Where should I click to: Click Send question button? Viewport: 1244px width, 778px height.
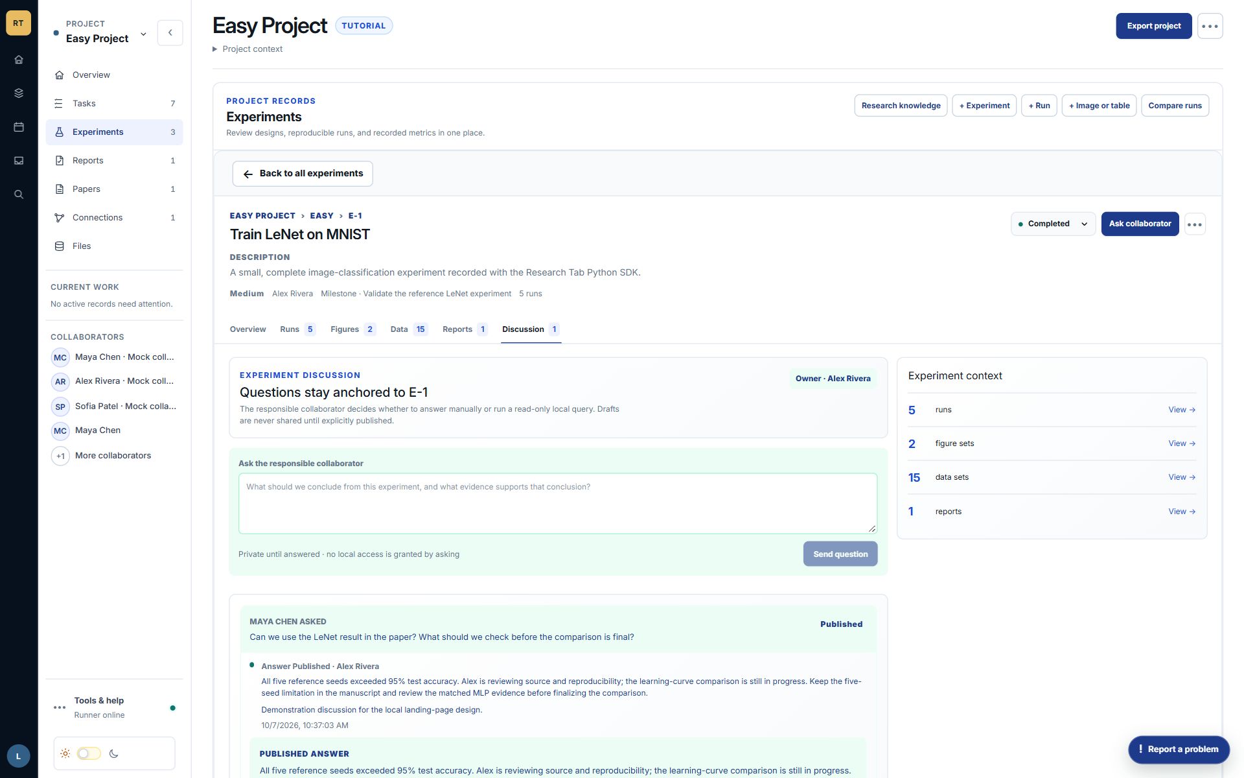[840, 554]
